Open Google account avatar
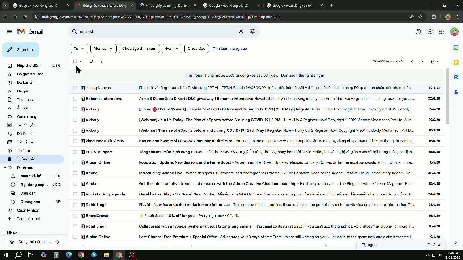 click(x=454, y=32)
